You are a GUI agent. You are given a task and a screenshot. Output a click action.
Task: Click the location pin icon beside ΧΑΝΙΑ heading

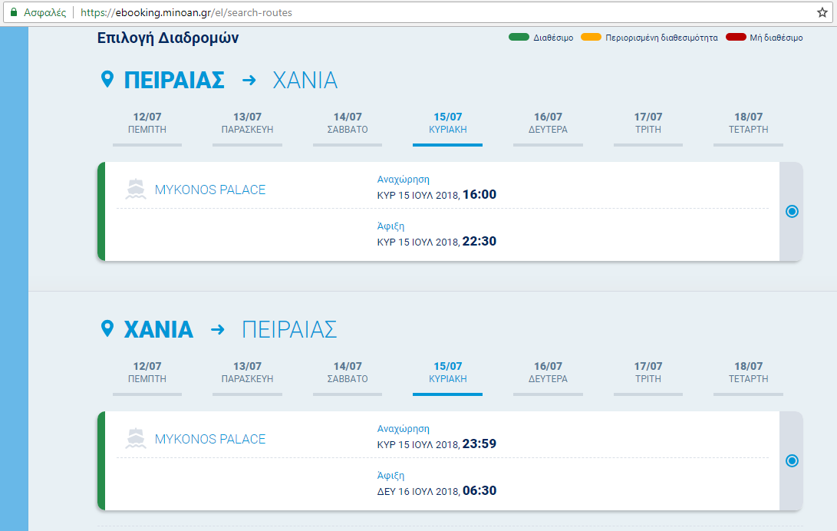click(107, 328)
